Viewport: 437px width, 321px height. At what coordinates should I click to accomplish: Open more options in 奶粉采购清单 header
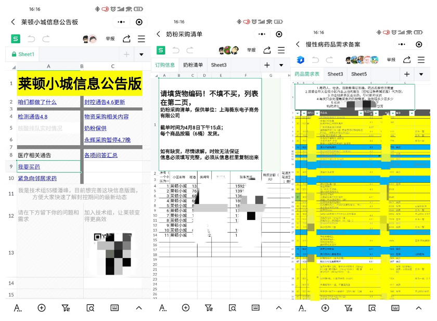(x=262, y=34)
